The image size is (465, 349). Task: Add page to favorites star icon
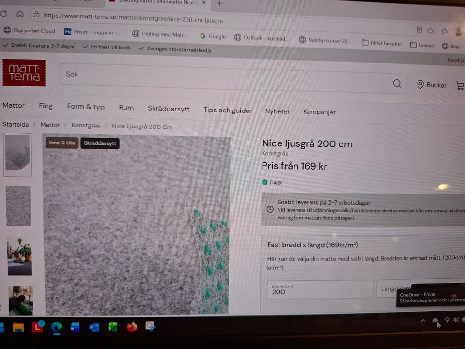tap(430, 30)
